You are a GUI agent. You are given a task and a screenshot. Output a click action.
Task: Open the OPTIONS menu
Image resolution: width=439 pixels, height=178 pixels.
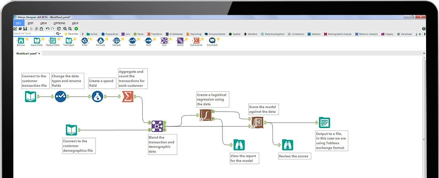tap(59, 23)
